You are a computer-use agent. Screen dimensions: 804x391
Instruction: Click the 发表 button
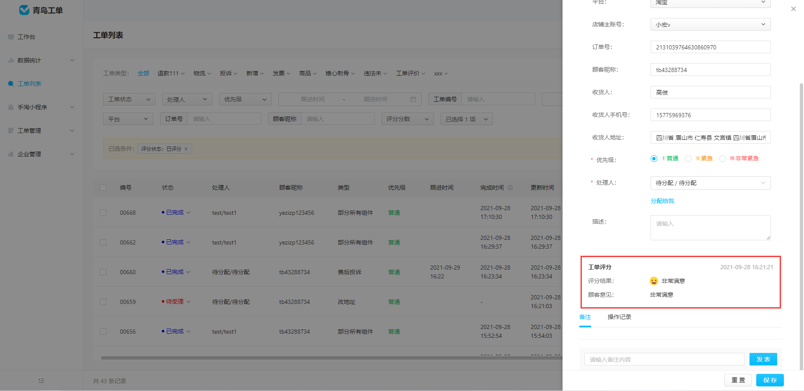pyautogui.click(x=763, y=359)
